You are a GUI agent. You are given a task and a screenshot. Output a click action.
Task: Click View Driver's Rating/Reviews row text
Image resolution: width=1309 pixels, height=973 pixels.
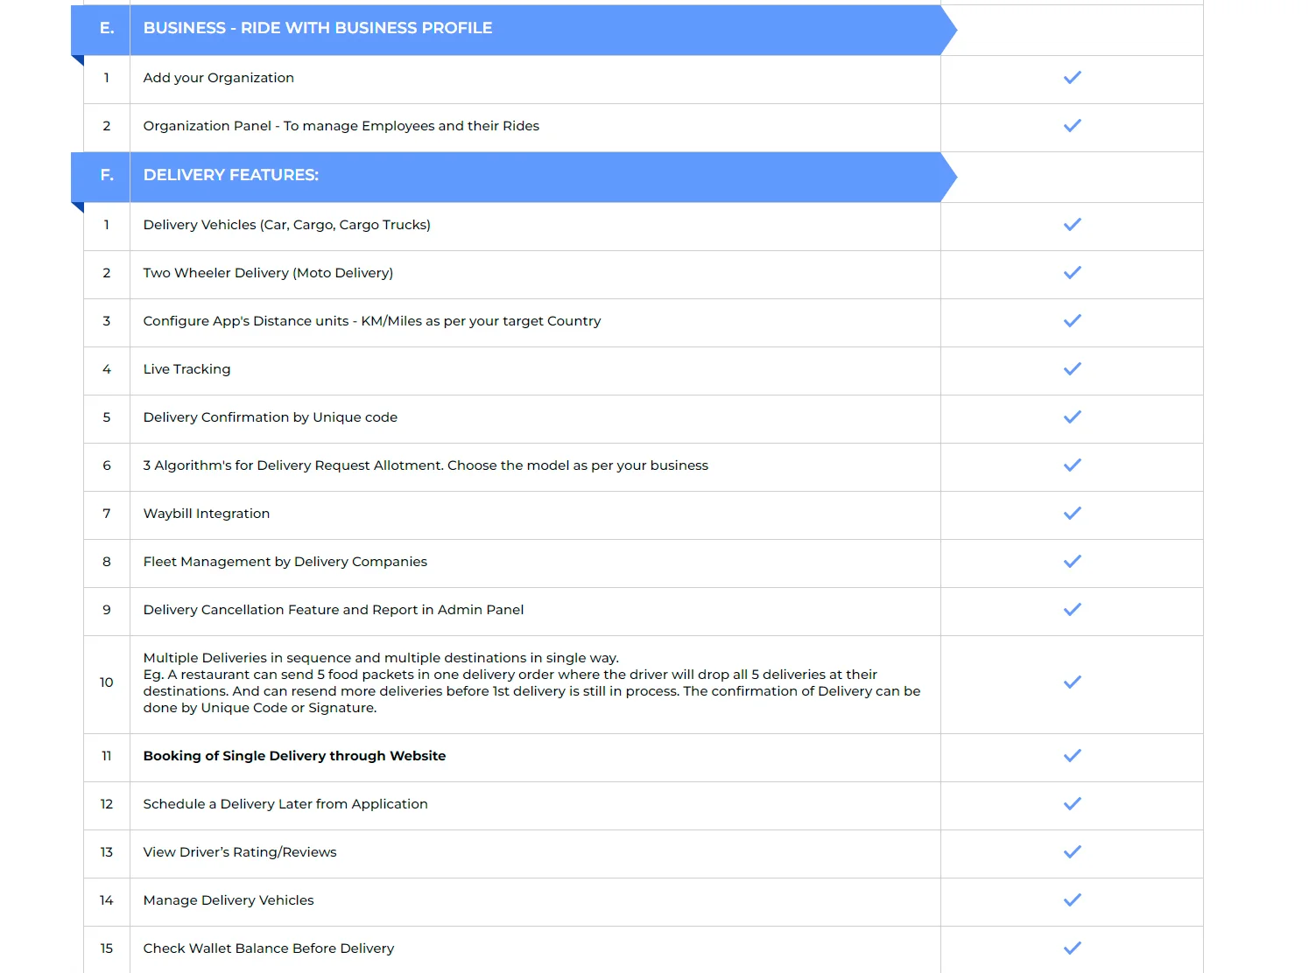coord(240,852)
